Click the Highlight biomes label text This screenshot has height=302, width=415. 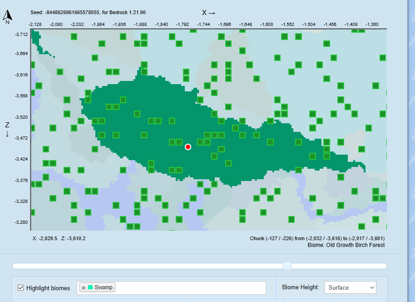point(48,288)
